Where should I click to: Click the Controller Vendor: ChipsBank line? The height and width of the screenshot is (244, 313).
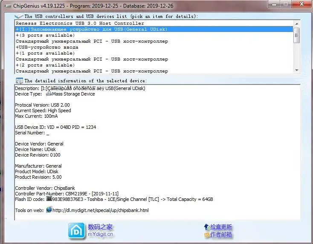pos(45,188)
